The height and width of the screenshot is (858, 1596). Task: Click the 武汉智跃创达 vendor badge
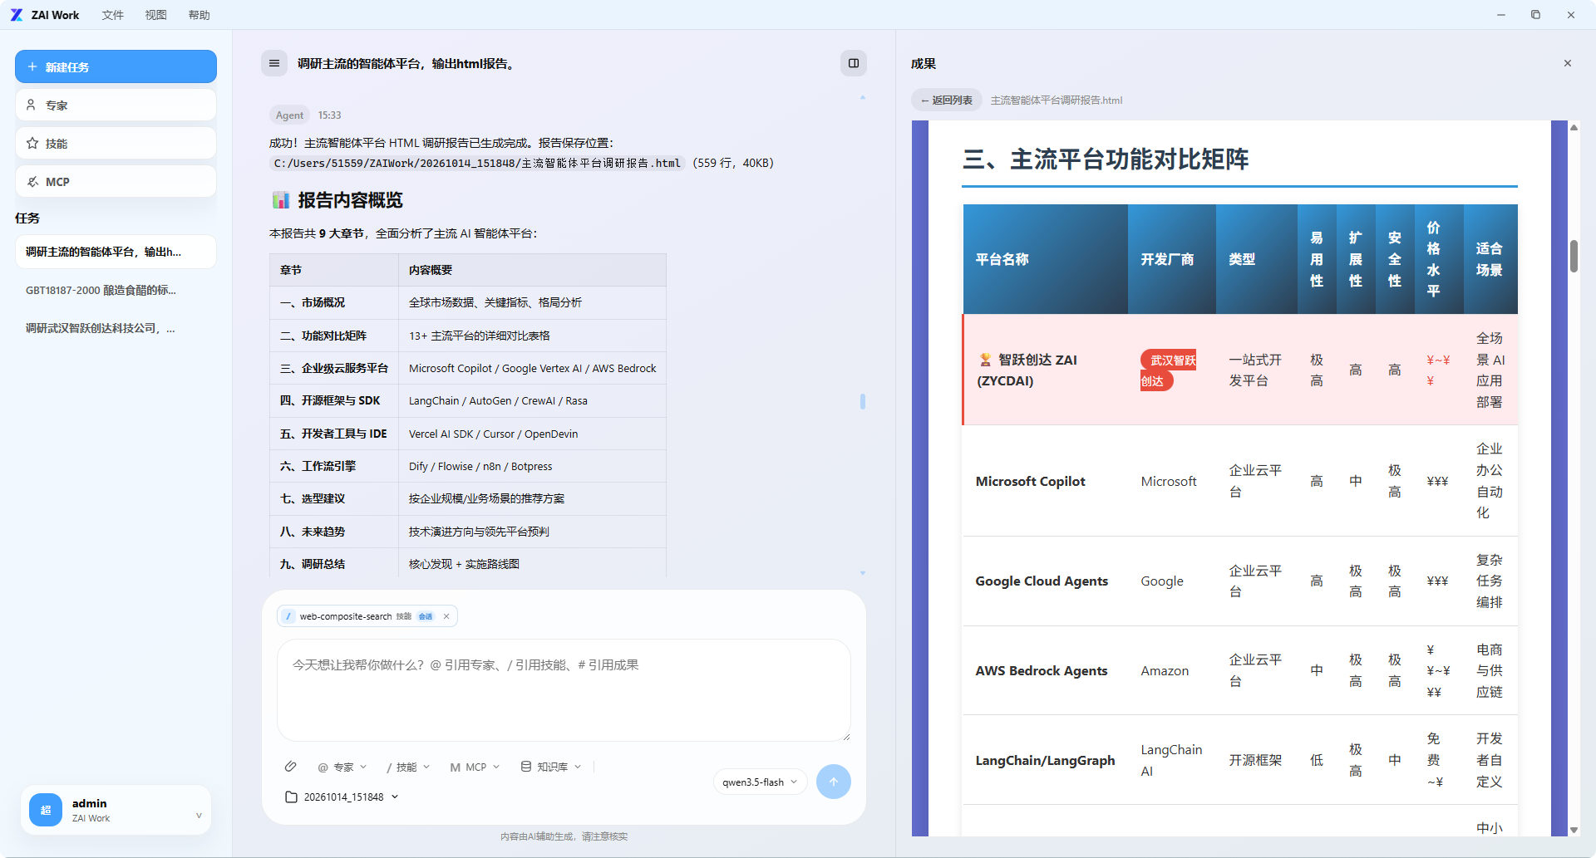coord(1168,370)
